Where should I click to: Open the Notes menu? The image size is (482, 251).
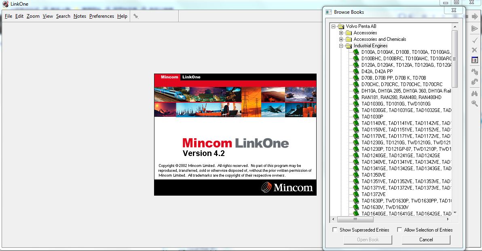click(x=80, y=16)
